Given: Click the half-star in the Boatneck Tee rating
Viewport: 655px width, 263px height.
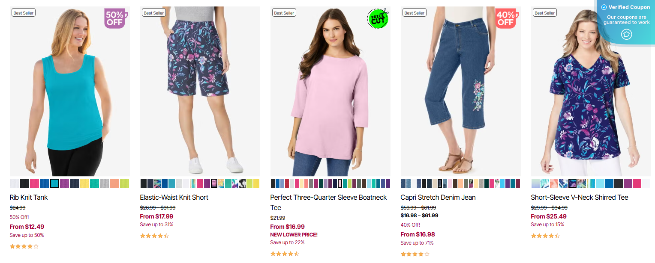Looking at the screenshot, I should [297, 253].
